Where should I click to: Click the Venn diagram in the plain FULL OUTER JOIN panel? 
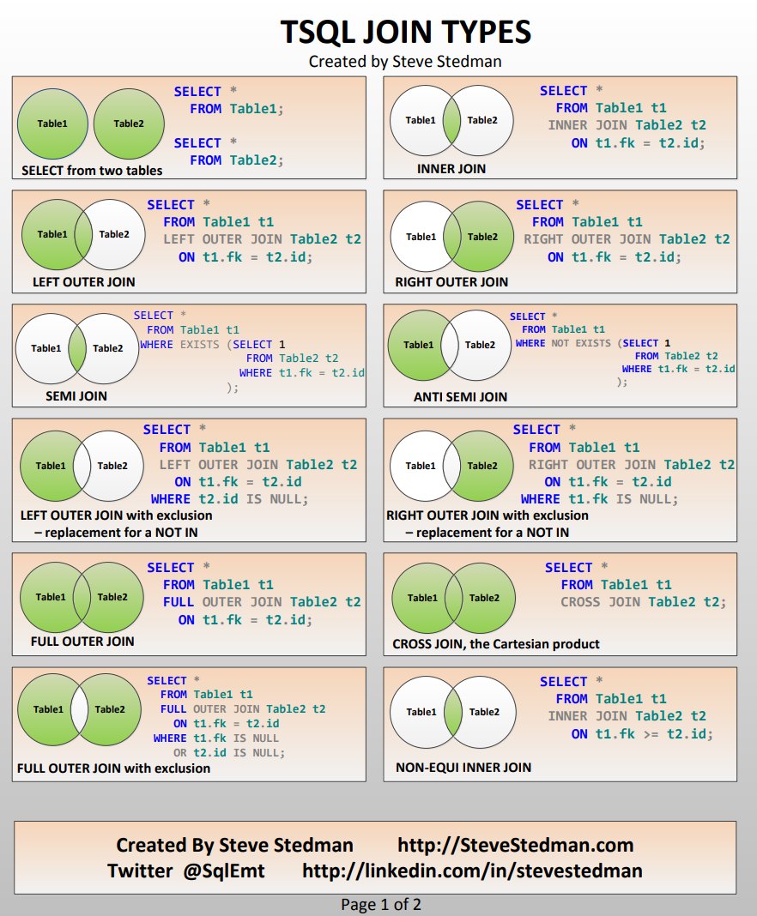(x=82, y=597)
